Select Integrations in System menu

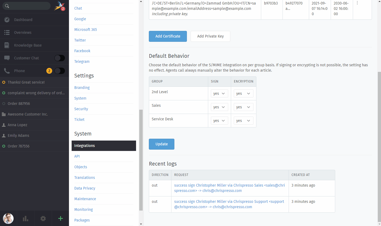tap(104, 146)
